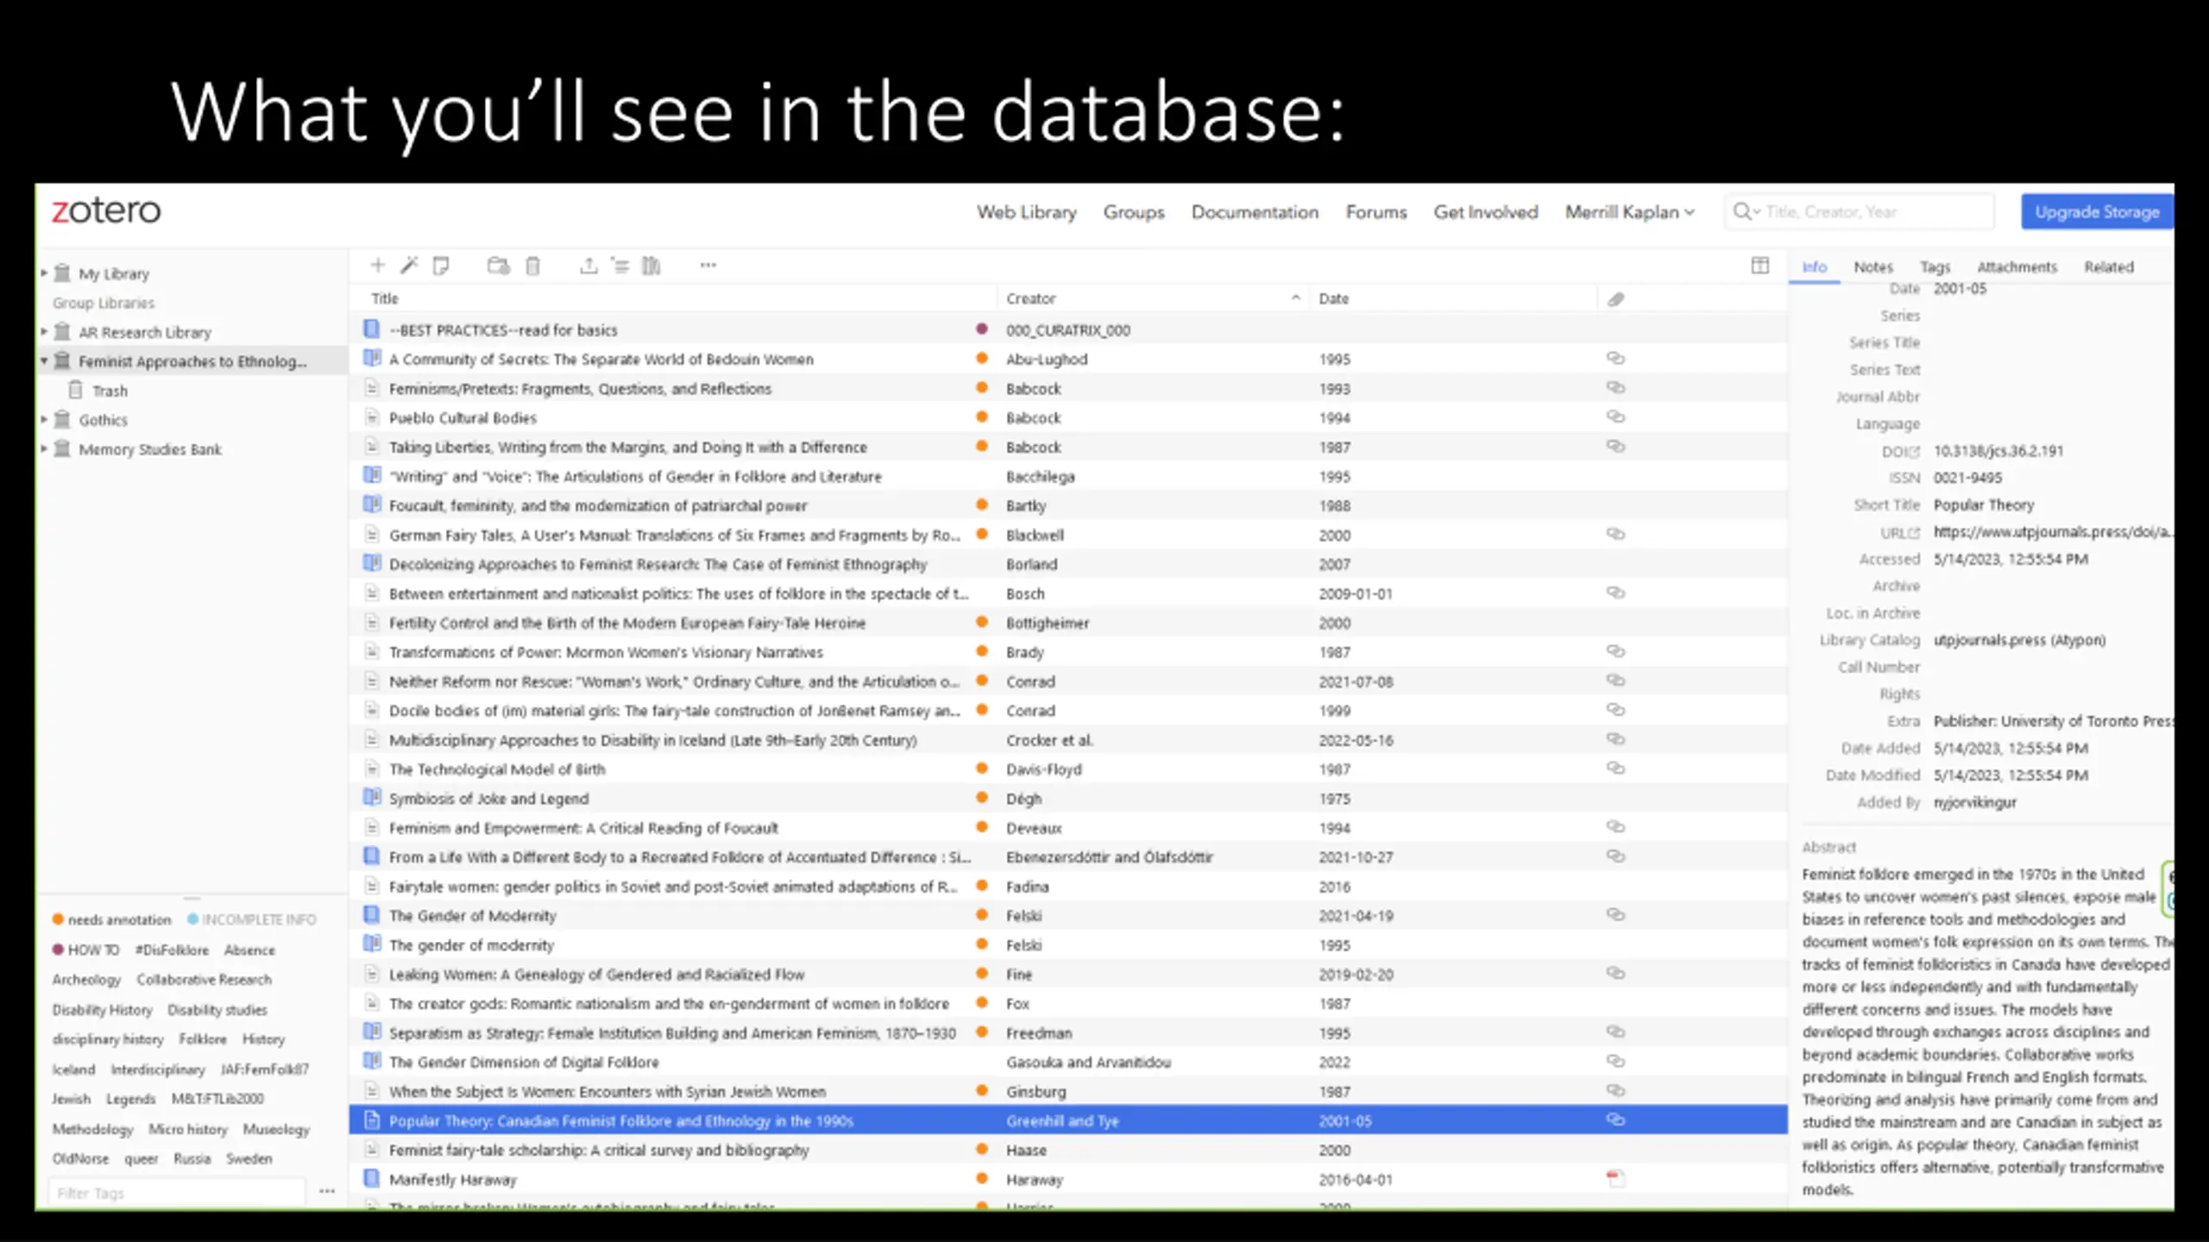Screen dimensions: 2209x1242
Task: Open the URL external link icon
Action: coord(1915,533)
